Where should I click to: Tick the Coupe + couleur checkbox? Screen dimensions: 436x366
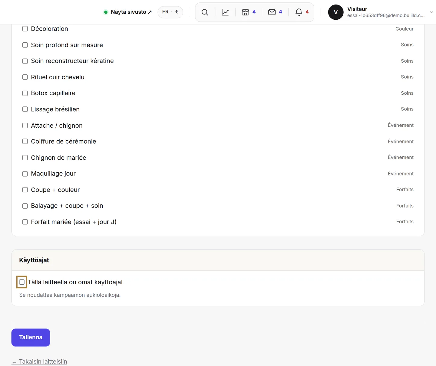(x=25, y=190)
